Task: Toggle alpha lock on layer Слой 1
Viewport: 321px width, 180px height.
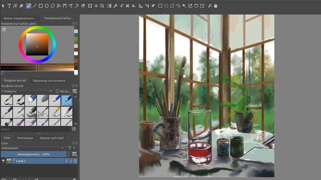Action: click(75, 161)
